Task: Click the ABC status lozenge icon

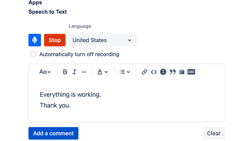Action: (191, 72)
